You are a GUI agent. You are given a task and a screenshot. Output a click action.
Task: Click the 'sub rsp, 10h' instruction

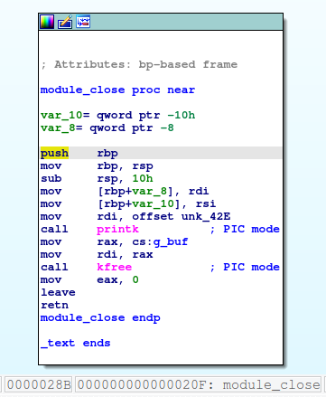coord(97,178)
